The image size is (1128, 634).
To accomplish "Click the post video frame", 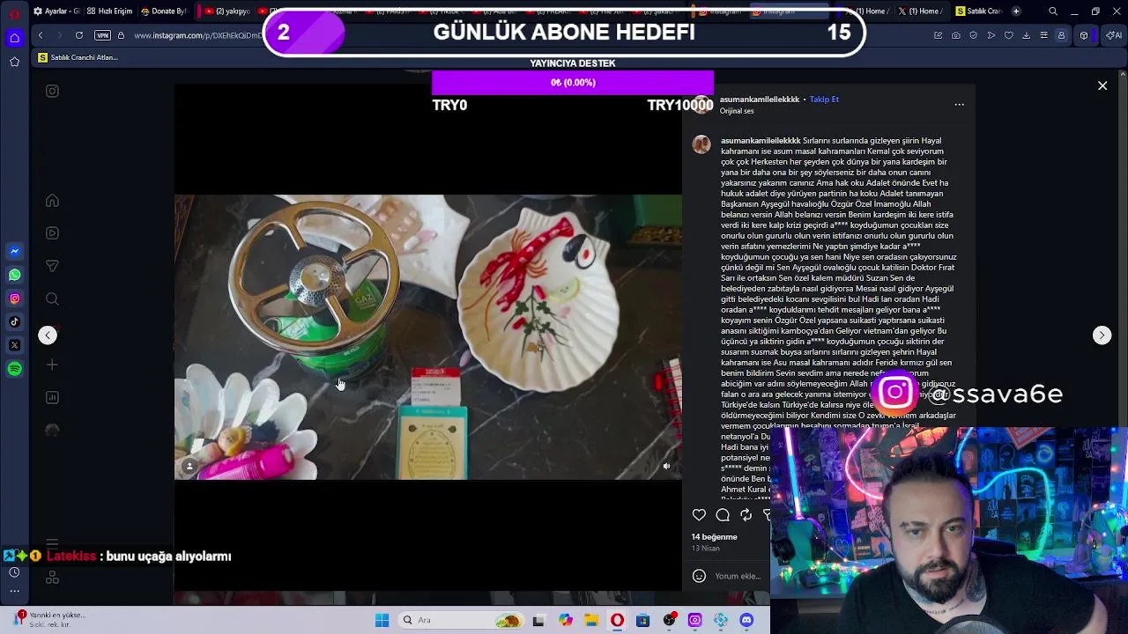I will click(x=428, y=337).
